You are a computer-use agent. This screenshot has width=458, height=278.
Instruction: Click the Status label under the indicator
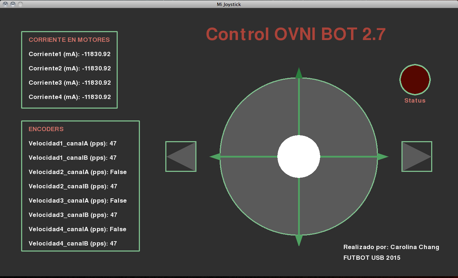(x=415, y=101)
